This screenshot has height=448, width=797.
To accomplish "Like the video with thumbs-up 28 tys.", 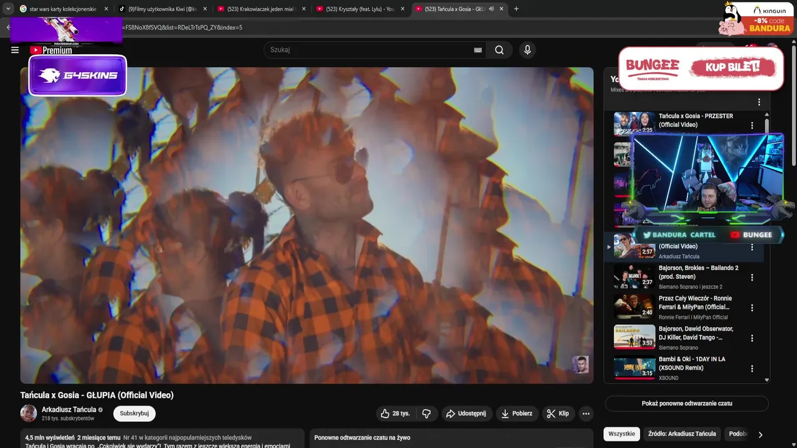I will tap(395, 413).
